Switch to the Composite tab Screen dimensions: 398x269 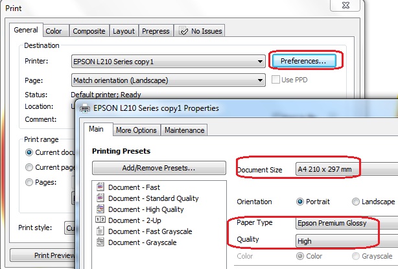(x=89, y=31)
